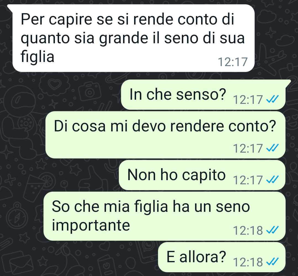Click the 12:18 timestamp of 'seno importante' message
The image size is (298, 276).
(x=248, y=231)
